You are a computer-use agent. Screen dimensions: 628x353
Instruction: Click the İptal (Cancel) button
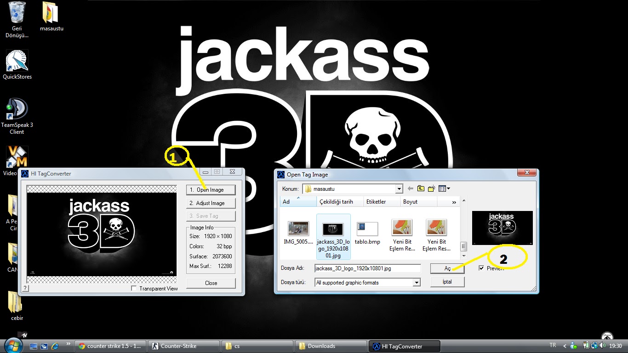click(447, 282)
